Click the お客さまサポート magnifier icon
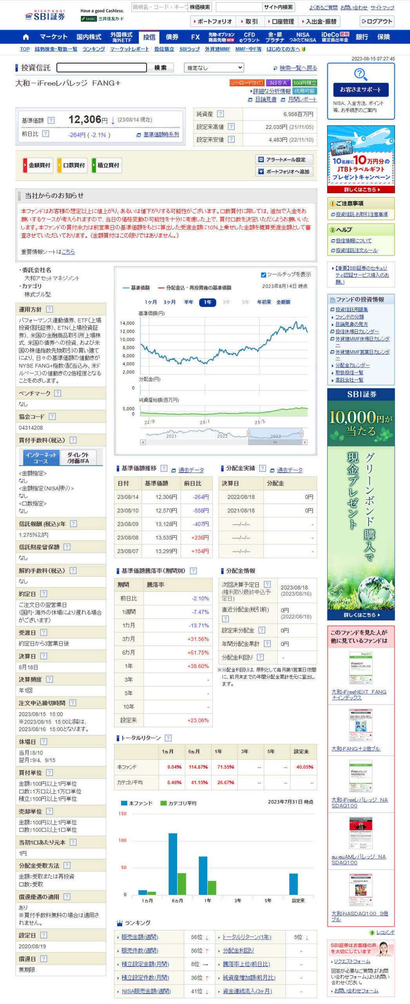410x1004 pixels. click(361, 74)
